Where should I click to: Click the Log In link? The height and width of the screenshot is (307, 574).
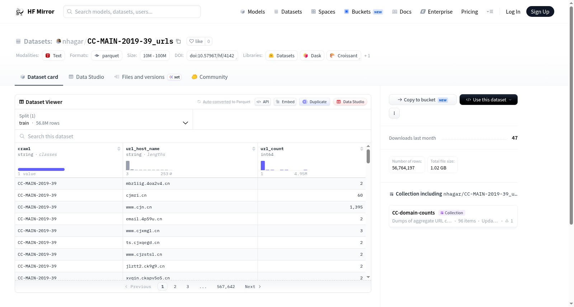coord(513,12)
